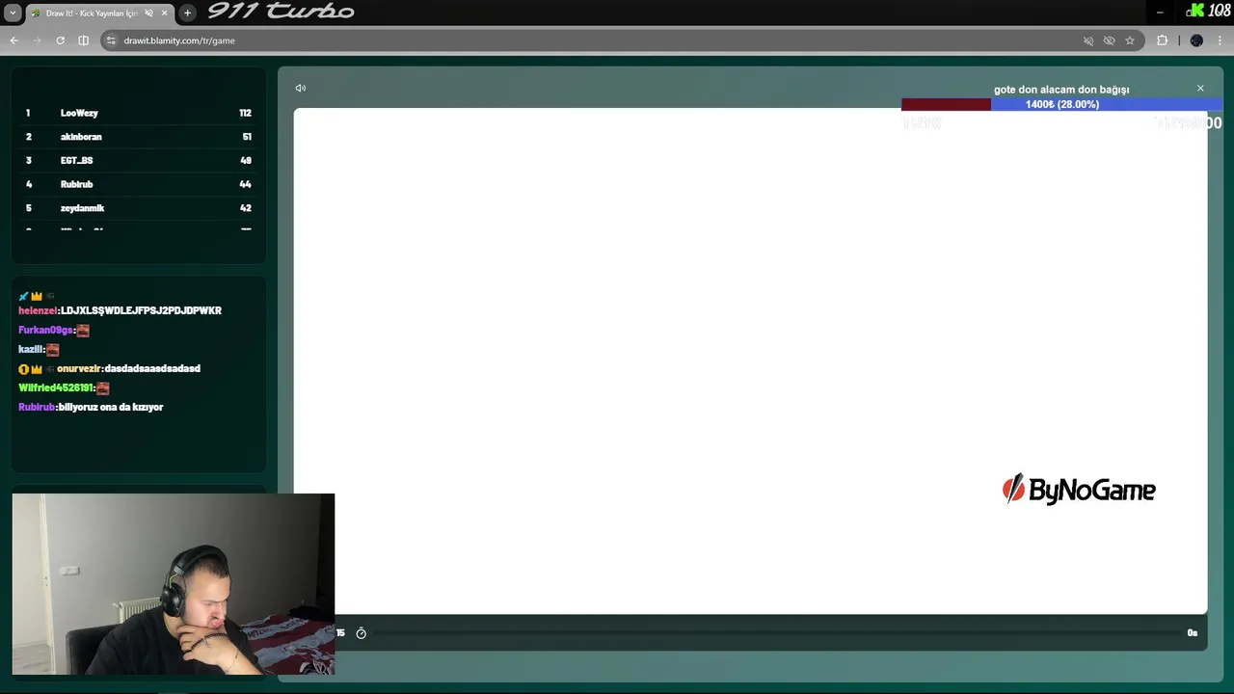
Task: Click the crossed-eye icon in address bar
Action: pos(1109,40)
